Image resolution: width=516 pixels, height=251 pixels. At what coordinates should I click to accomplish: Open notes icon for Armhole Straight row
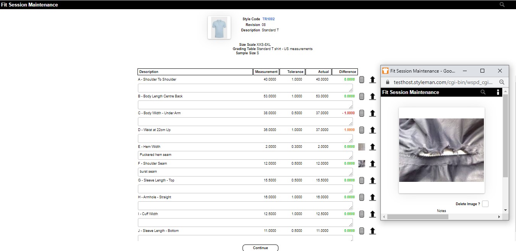(x=362, y=197)
